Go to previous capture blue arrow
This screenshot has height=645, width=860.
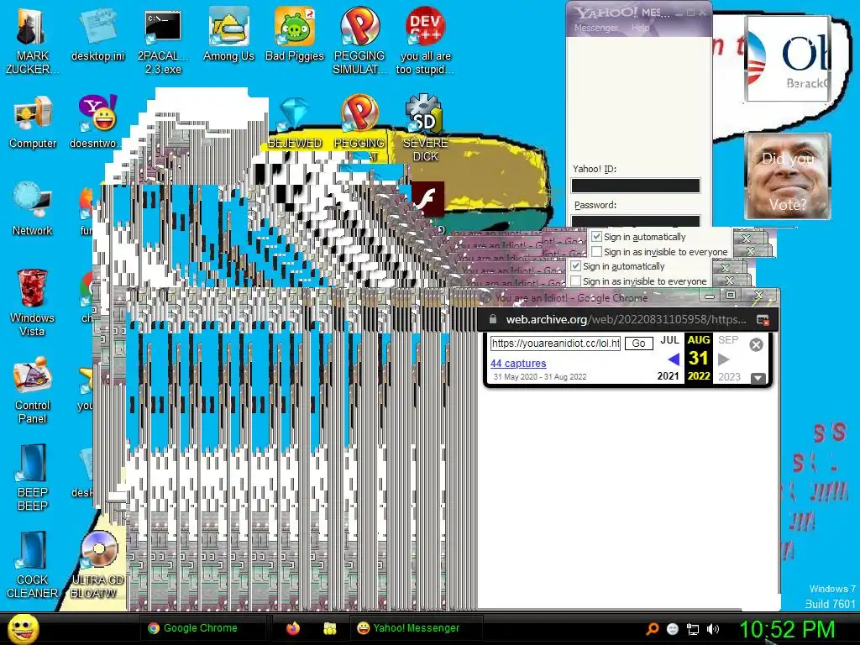pyautogui.click(x=674, y=359)
